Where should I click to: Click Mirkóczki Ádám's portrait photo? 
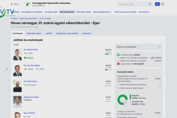[x=17, y=102]
